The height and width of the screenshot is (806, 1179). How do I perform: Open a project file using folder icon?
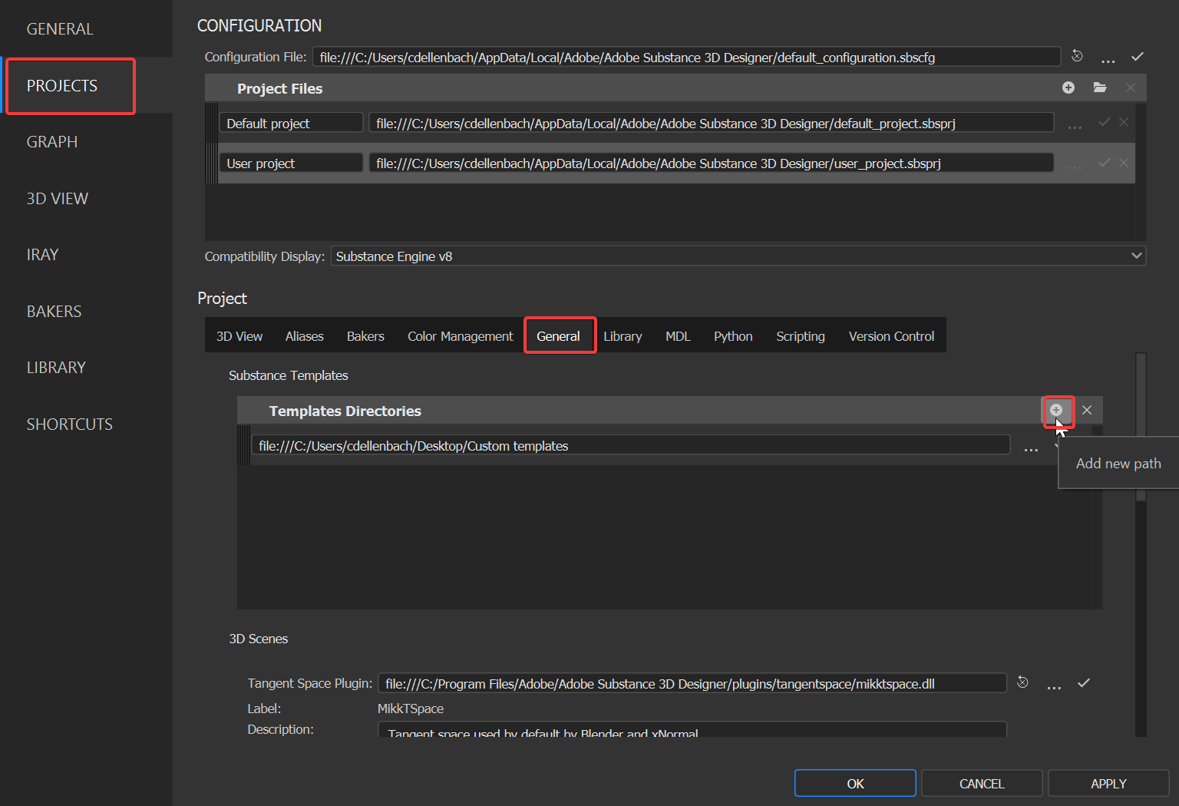pyautogui.click(x=1099, y=88)
